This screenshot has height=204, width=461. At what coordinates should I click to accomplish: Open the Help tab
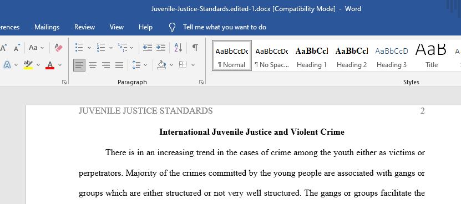[x=145, y=27]
